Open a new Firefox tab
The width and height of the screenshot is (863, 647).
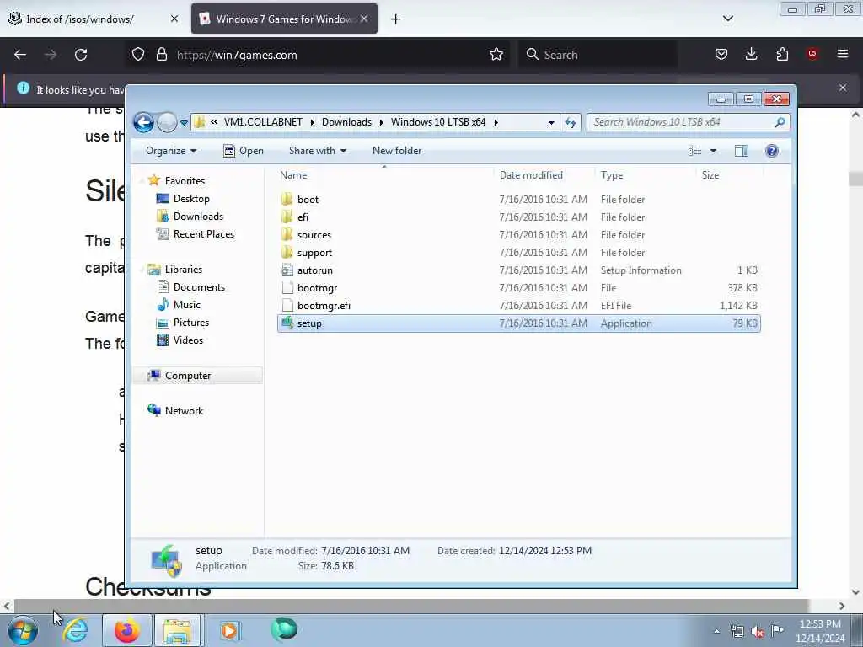pos(396,19)
